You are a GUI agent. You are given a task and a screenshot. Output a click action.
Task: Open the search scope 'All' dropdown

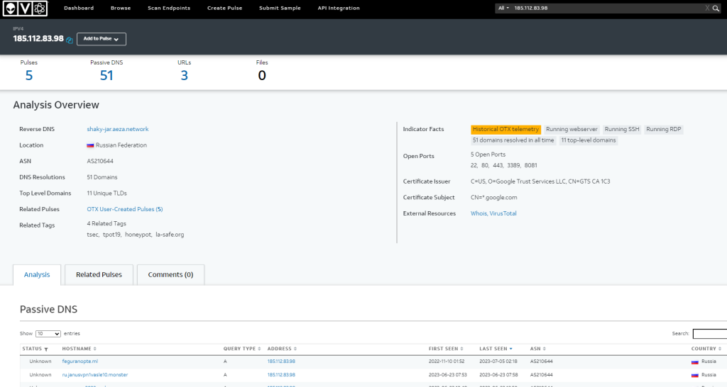(504, 8)
